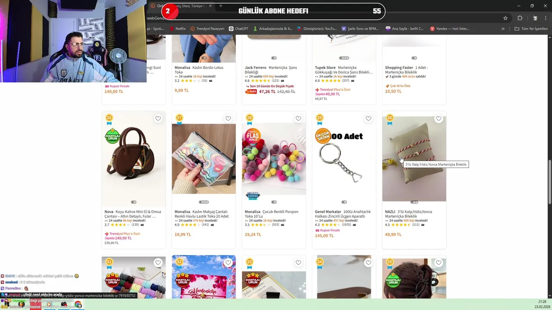The height and width of the screenshot is (310, 552).
Task: Open the Yandex bookmark
Action: [x=449, y=29]
